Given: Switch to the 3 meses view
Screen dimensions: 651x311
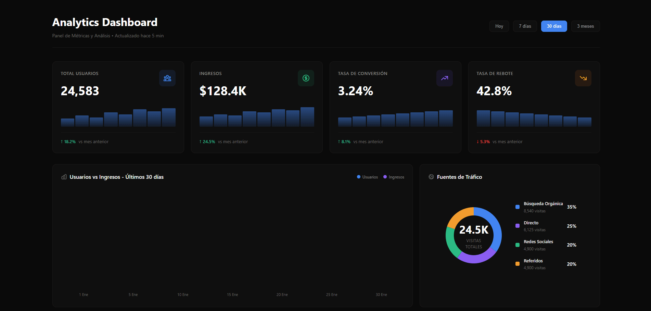Looking at the screenshot, I should point(585,26).
